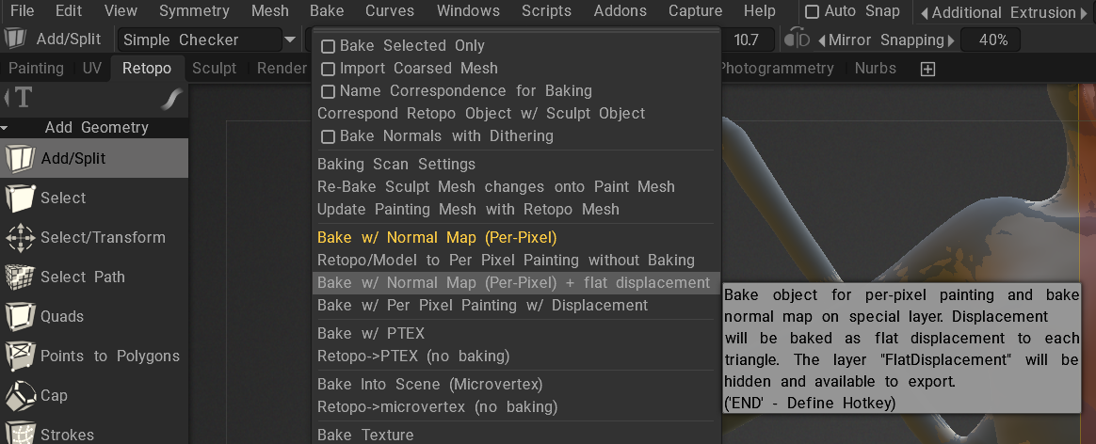Choose Bake w/ PTEX menu entry
The image size is (1096, 444).
pos(371,333)
